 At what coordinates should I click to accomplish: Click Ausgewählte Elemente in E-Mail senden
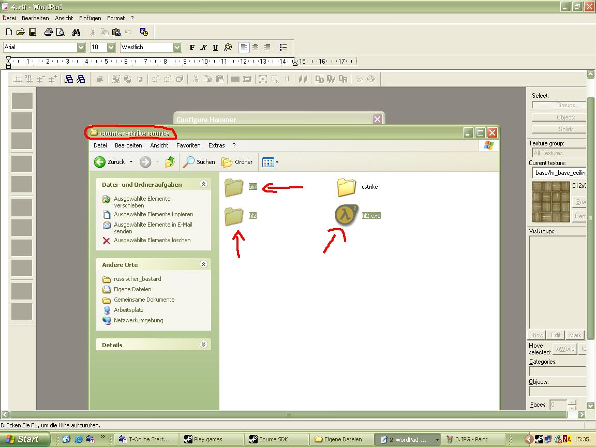[153, 228]
